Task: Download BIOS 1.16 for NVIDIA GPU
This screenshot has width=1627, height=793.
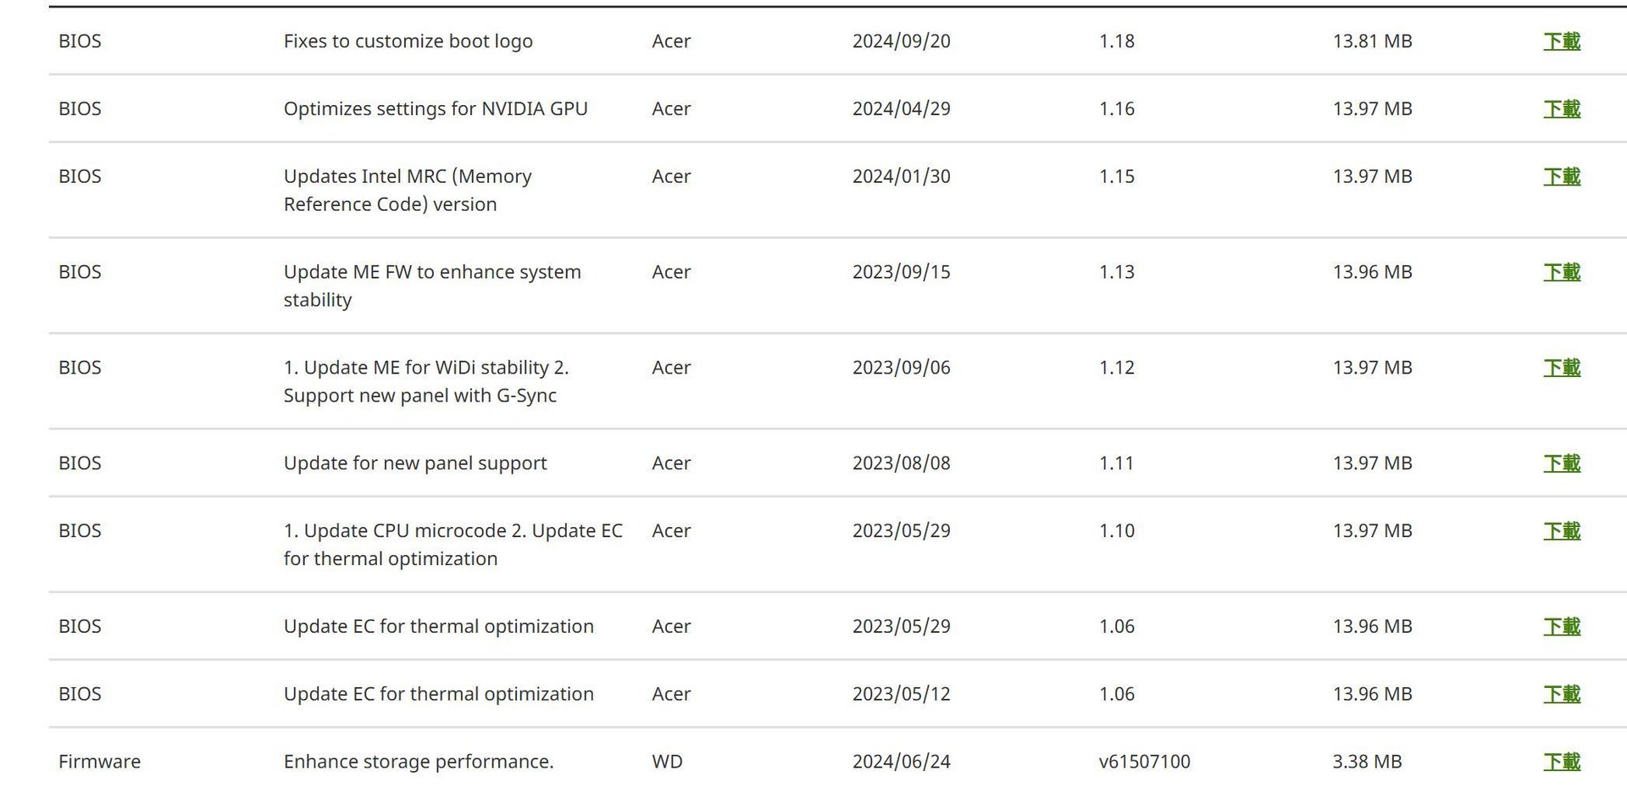Action: (1561, 109)
